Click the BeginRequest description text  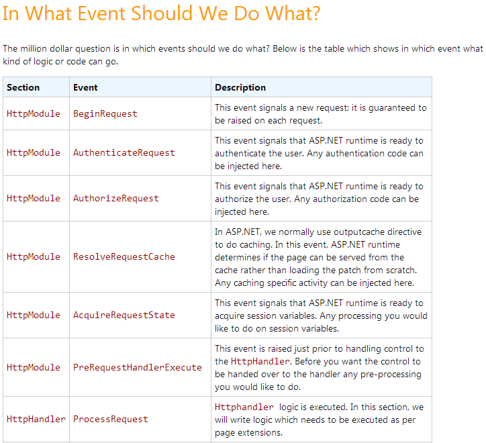pyautogui.click(x=321, y=114)
